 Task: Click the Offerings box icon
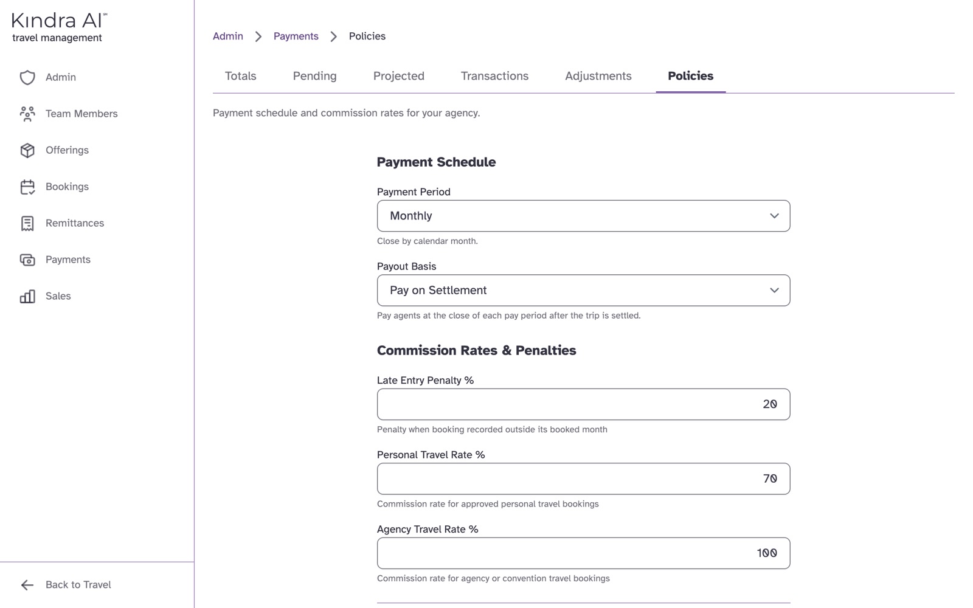pos(27,150)
